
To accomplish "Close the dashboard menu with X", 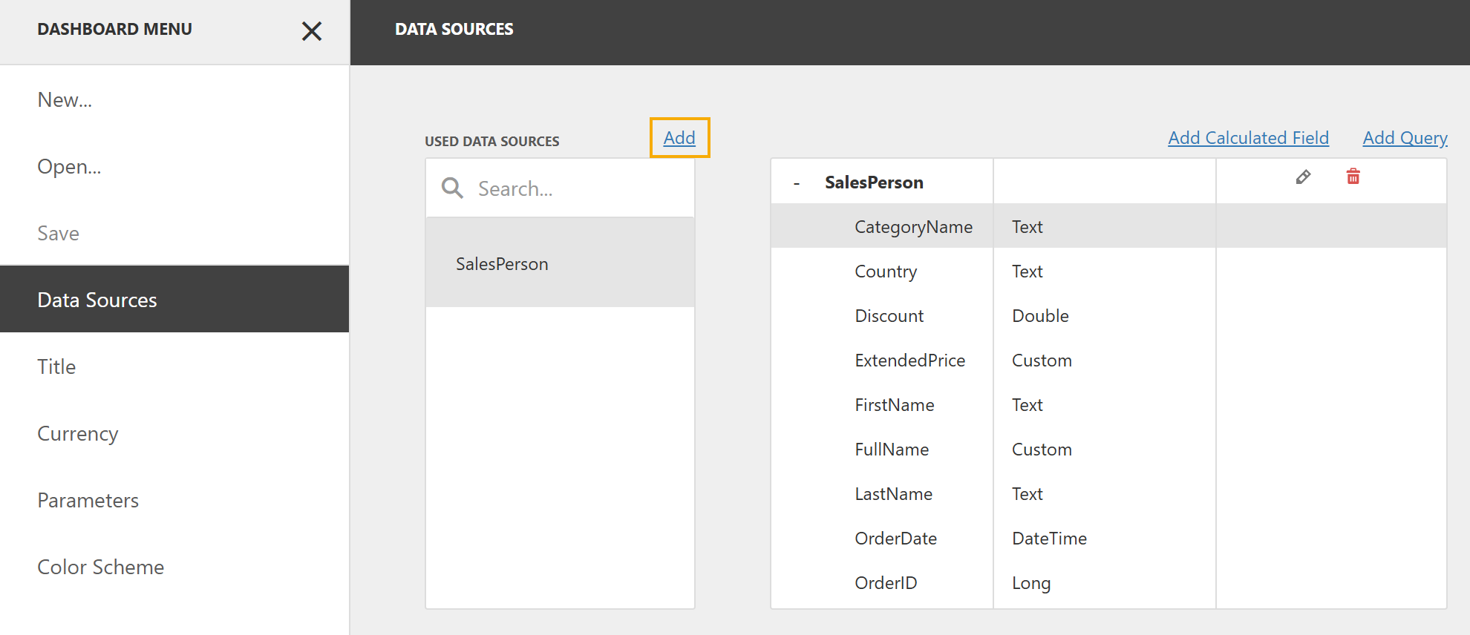I will click(312, 31).
